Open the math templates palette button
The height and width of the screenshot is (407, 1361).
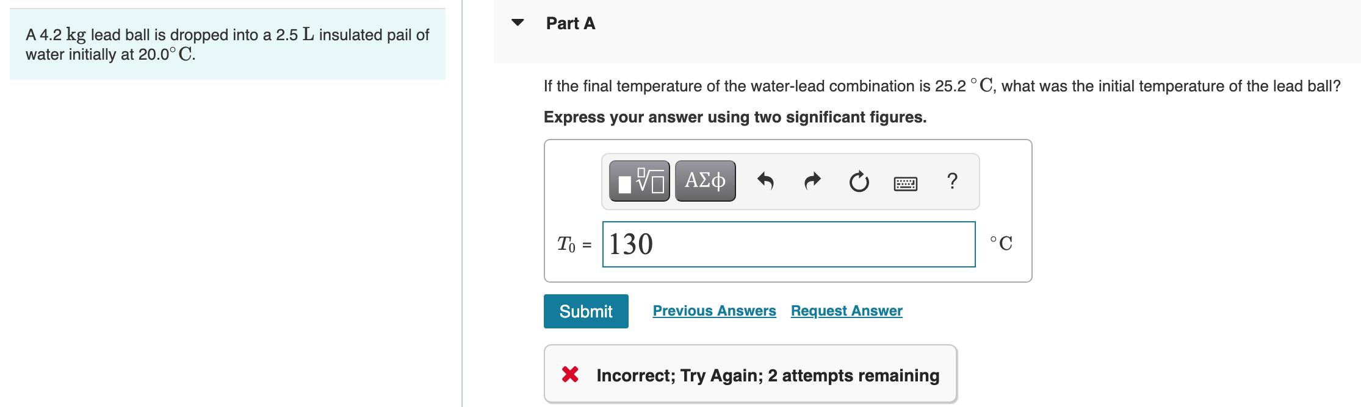[639, 181]
